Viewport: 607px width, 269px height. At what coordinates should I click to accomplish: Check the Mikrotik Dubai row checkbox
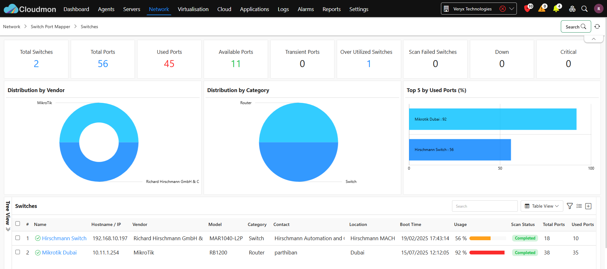[x=18, y=252]
